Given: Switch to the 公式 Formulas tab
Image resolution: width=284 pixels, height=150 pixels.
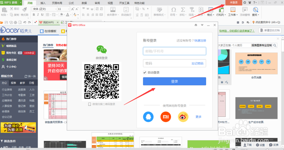Looking at the screenshot, I should (x=71, y=3).
